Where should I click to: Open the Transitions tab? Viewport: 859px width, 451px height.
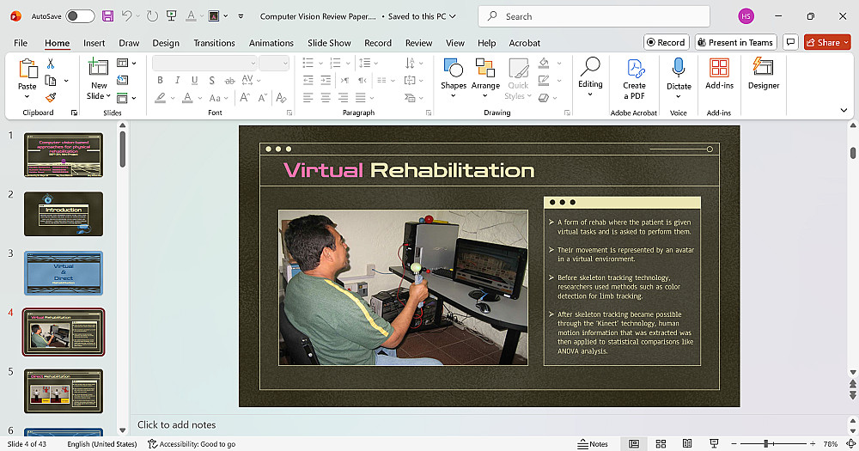coord(214,43)
